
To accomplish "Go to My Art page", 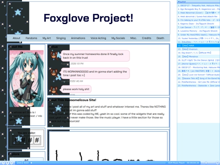I will pos(46,38).
